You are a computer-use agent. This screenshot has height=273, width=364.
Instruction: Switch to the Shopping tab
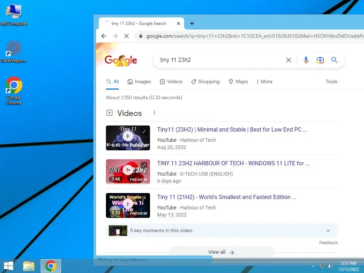205,82
